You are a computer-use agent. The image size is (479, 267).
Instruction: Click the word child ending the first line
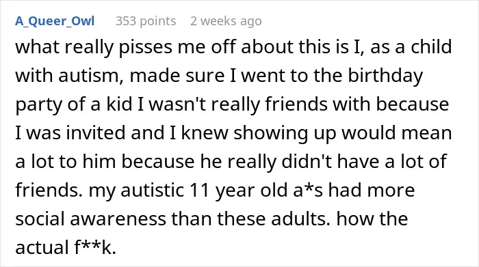point(431,46)
